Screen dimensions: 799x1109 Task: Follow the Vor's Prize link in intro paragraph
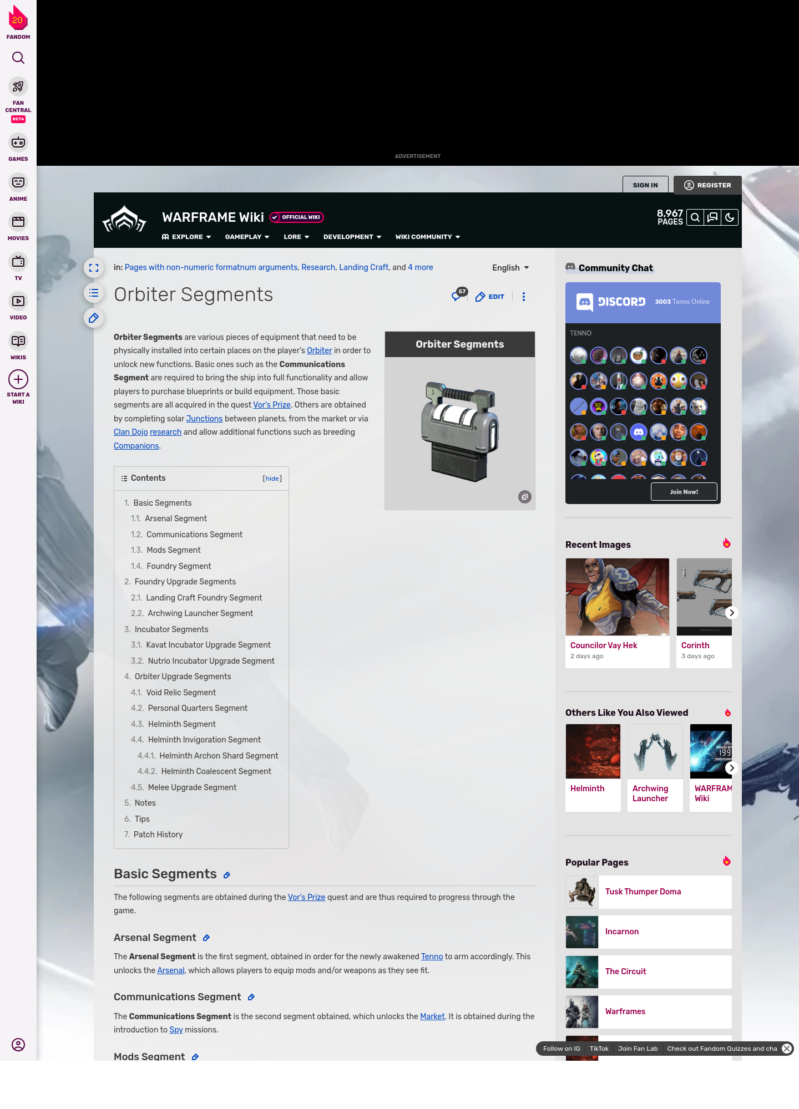click(272, 405)
